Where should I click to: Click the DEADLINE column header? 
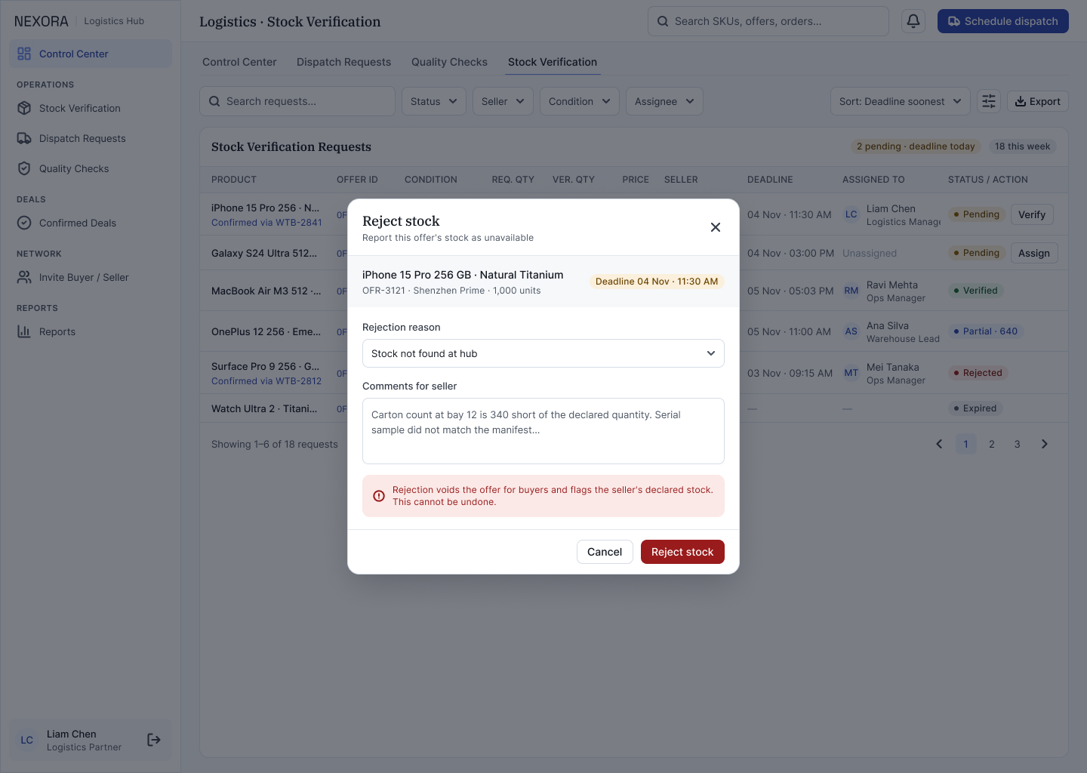click(x=770, y=180)
